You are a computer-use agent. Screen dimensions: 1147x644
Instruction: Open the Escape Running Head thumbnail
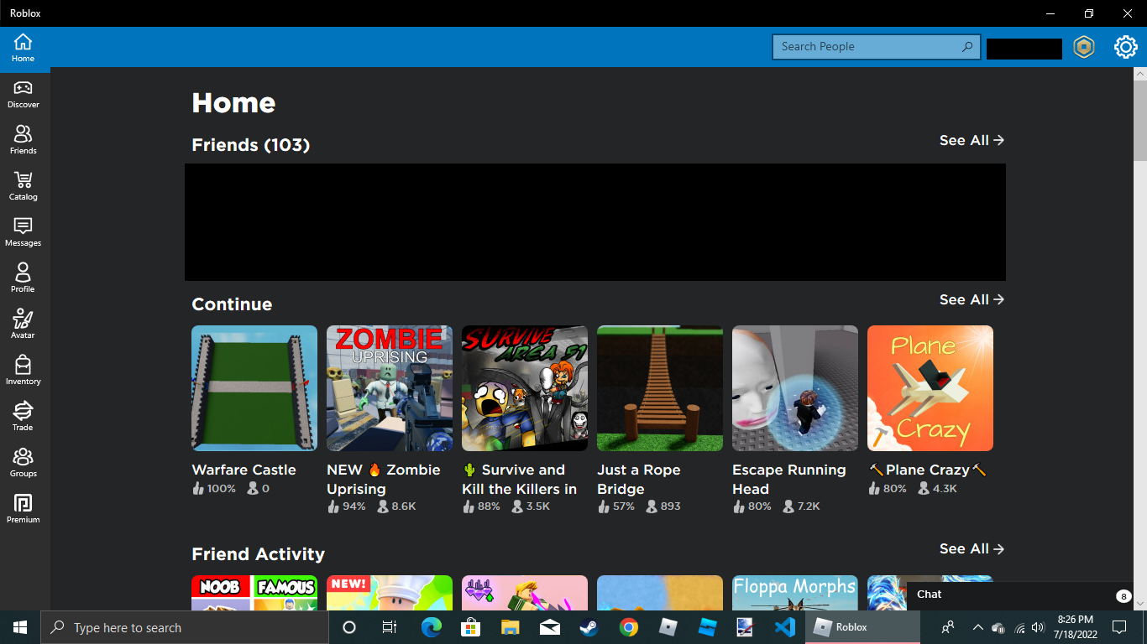click(x=795, y=388)
